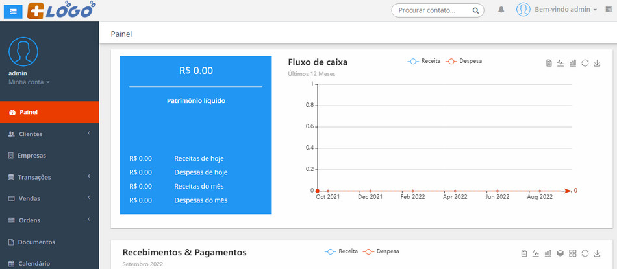Click the Dec 2021 axis label
Image resolution: width=617 pixels, height=269 pixels.
point(371,197)
